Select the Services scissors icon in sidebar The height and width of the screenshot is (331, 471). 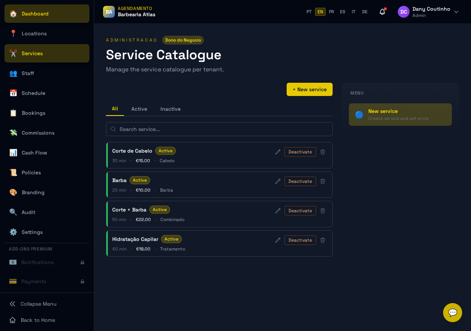coord(13,53)
